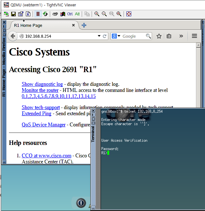205x211 pixels.
Task: Open the Firefox hamburger menu
Action: (x=194, y=36)
